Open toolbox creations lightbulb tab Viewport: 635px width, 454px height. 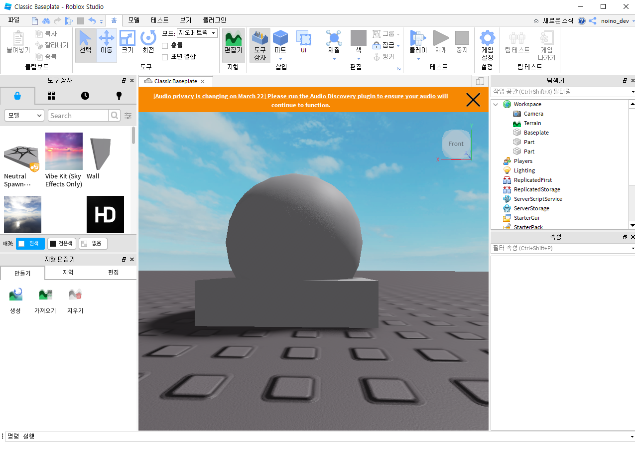119,96
